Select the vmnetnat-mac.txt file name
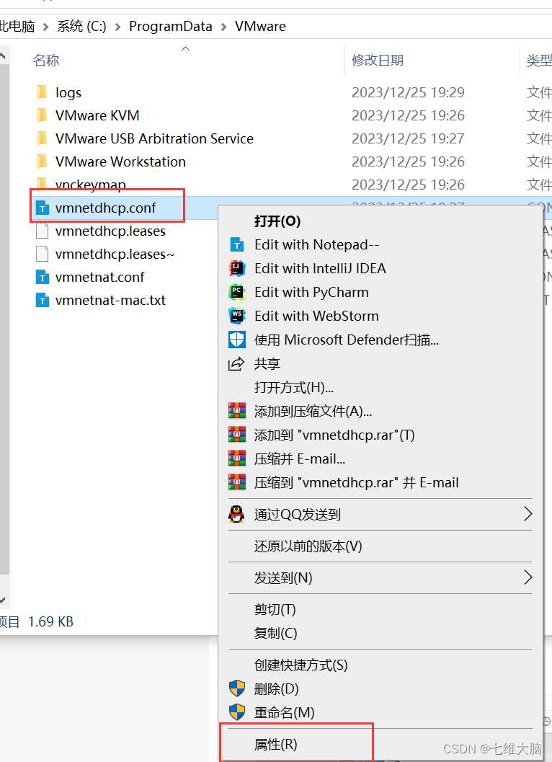The height and width of the screenshot is (762, 552). [110, 301]
